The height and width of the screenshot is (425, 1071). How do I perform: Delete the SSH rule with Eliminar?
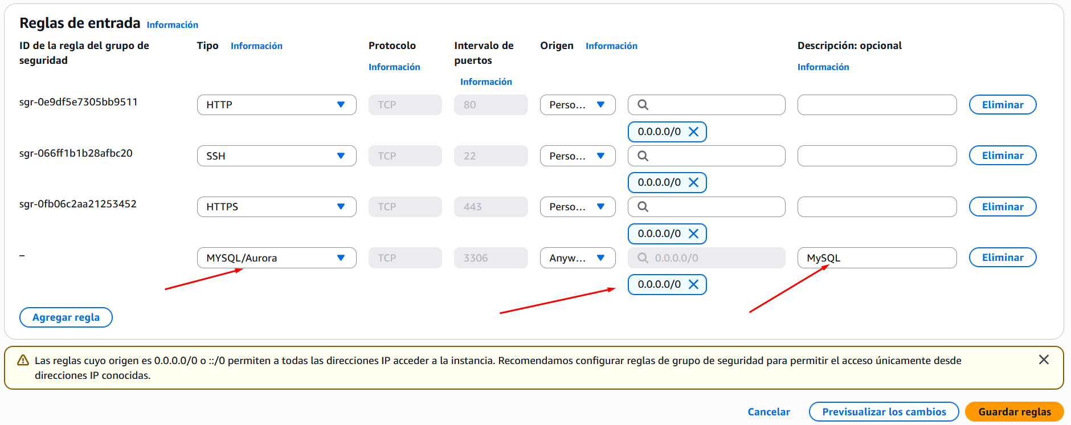pos(1002,156)
